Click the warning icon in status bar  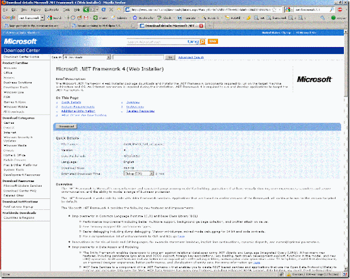[288, 274]
